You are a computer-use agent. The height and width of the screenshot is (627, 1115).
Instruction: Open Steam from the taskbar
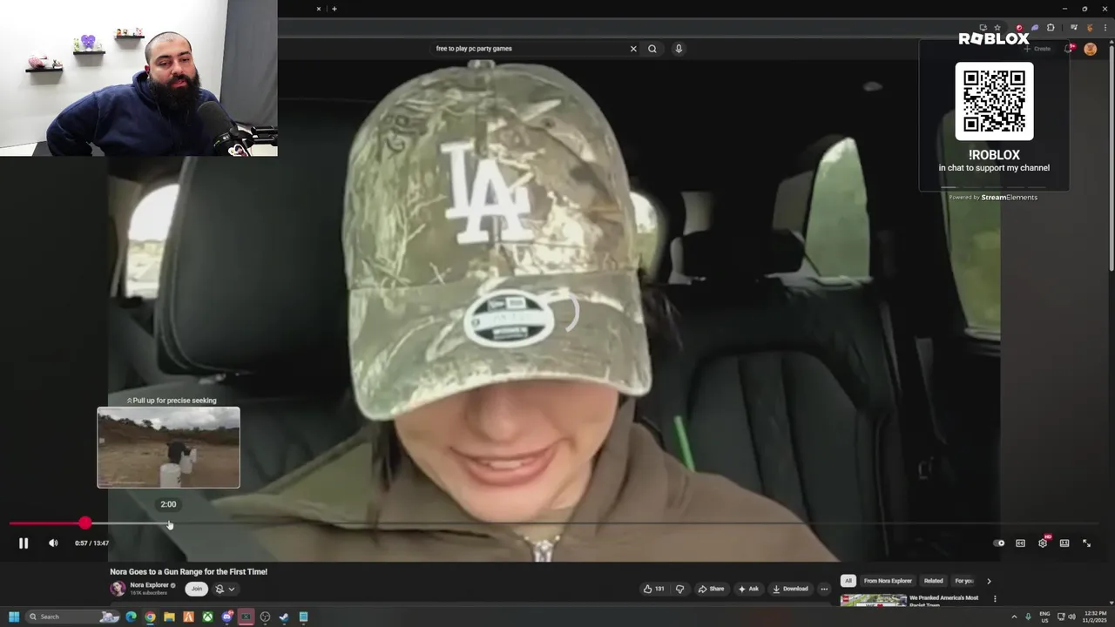[284, 617]
